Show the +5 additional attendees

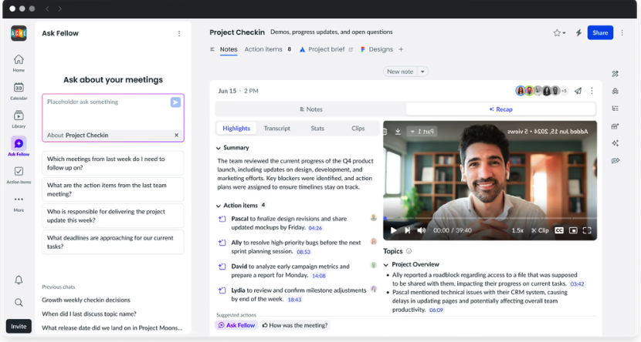click(564, 91)
